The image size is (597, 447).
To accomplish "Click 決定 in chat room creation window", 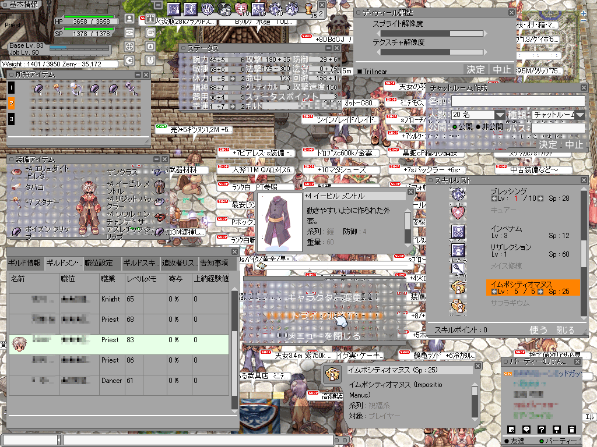I will click(x=547, y=145).
